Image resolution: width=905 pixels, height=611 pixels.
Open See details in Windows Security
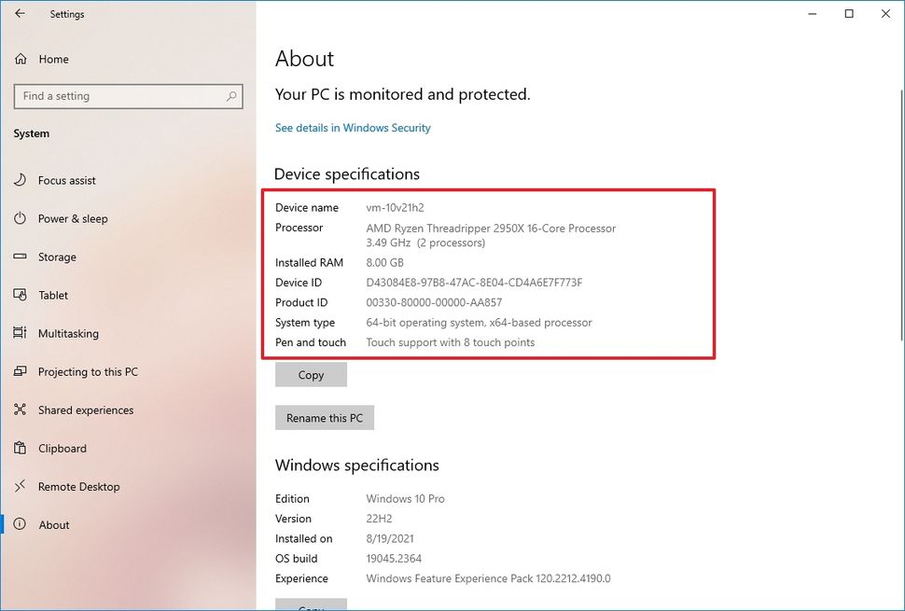[x=353, y=127]
